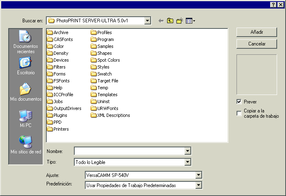
Task: Select the Uninst folder name
Action: pyautogui.click(x=103, y=101)
